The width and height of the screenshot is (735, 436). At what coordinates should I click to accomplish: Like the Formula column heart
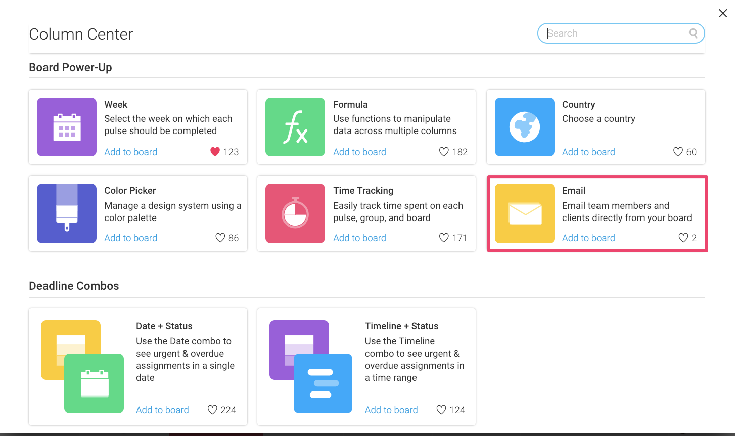click(444, 152)
